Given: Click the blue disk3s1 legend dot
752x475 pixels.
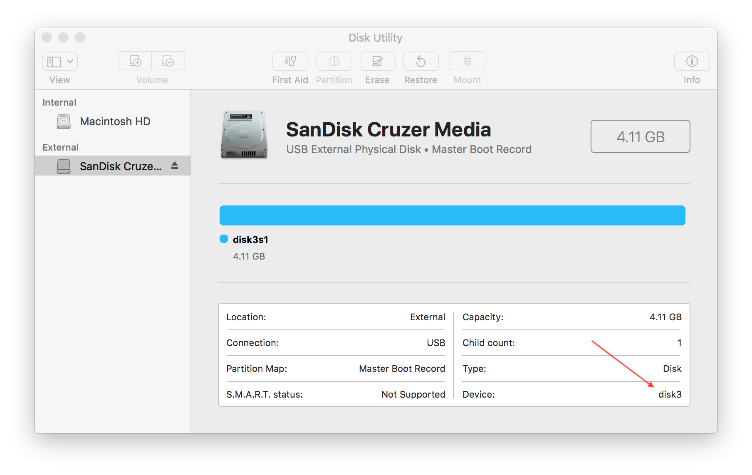Looking at the screenshot, I should [224, 239].
